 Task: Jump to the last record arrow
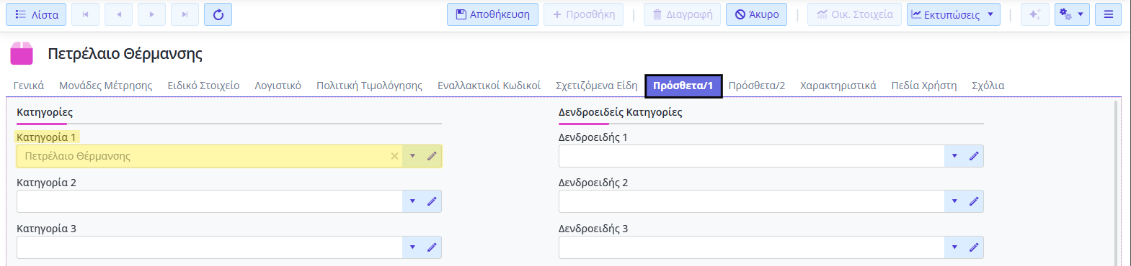pyautogui.click(x=185, y=14)
